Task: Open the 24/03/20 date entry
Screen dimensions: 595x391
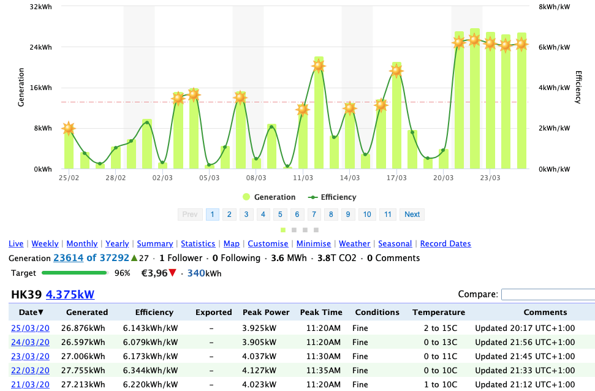Action: click(x=31, y=342)
